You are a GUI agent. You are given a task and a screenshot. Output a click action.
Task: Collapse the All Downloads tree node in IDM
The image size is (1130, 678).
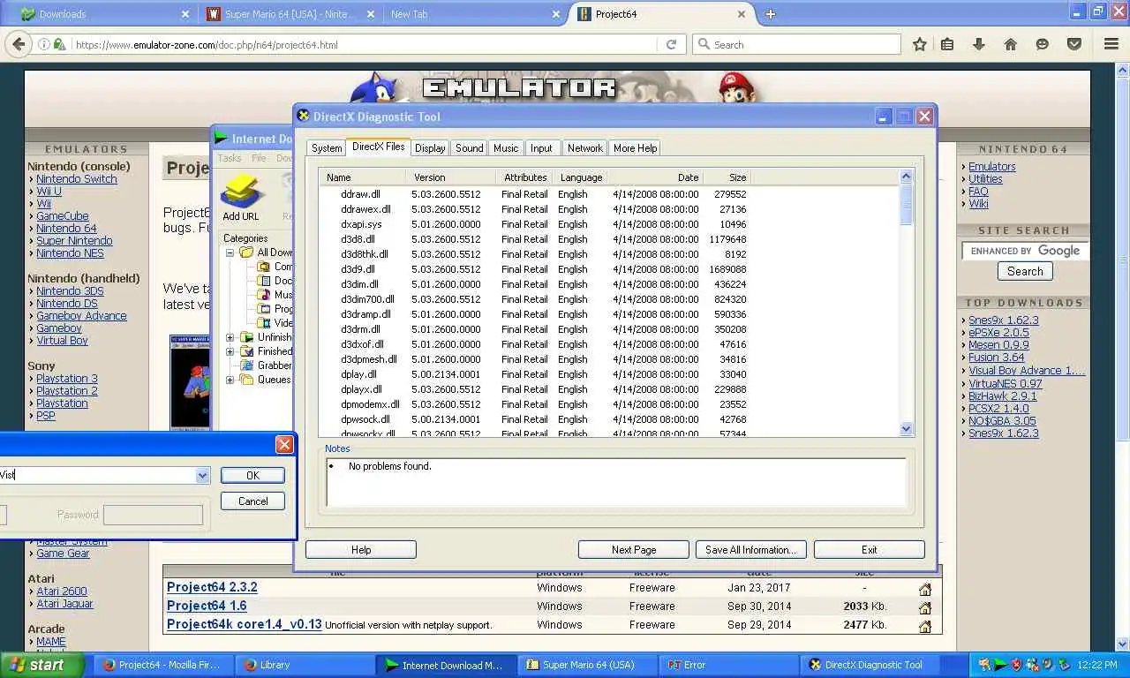pos(230,252)
